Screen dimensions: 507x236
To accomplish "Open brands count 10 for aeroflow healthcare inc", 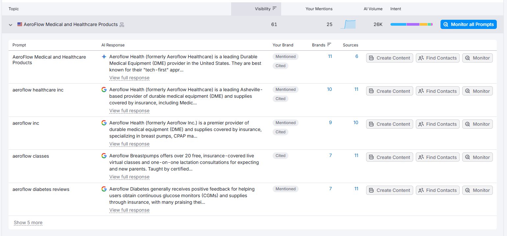I will click(x=329, y=89).
